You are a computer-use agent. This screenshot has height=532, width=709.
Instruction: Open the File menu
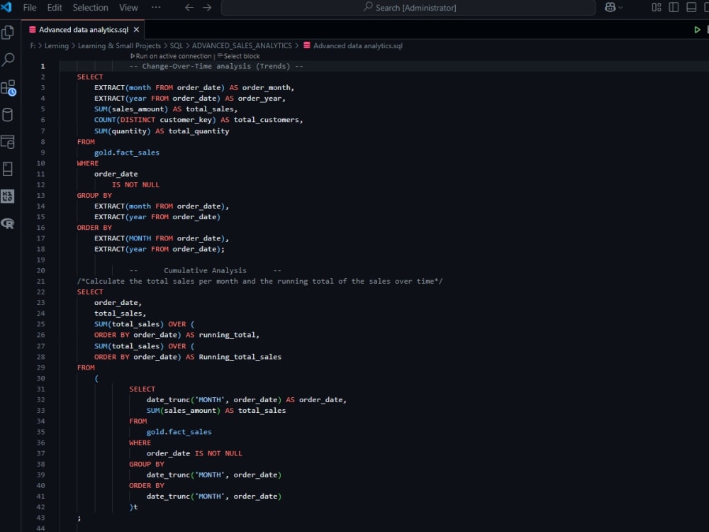[x=30, y=8]
